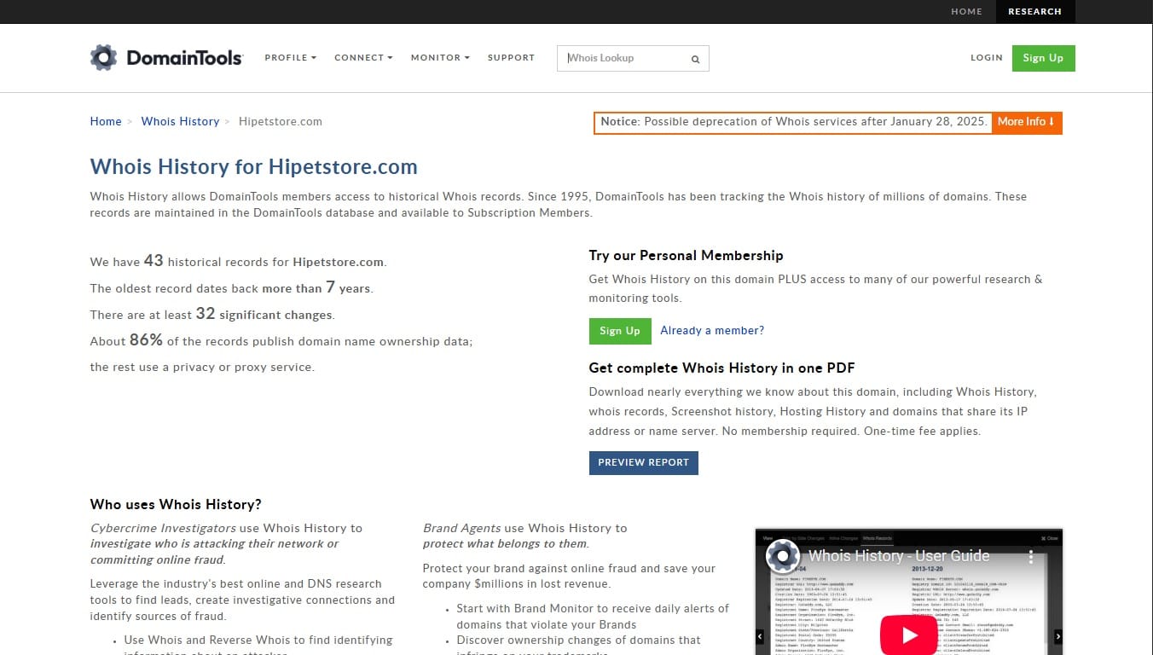Screen dimensions: 1153x655
Task: Click the Preview Report button
Action: 643,462
